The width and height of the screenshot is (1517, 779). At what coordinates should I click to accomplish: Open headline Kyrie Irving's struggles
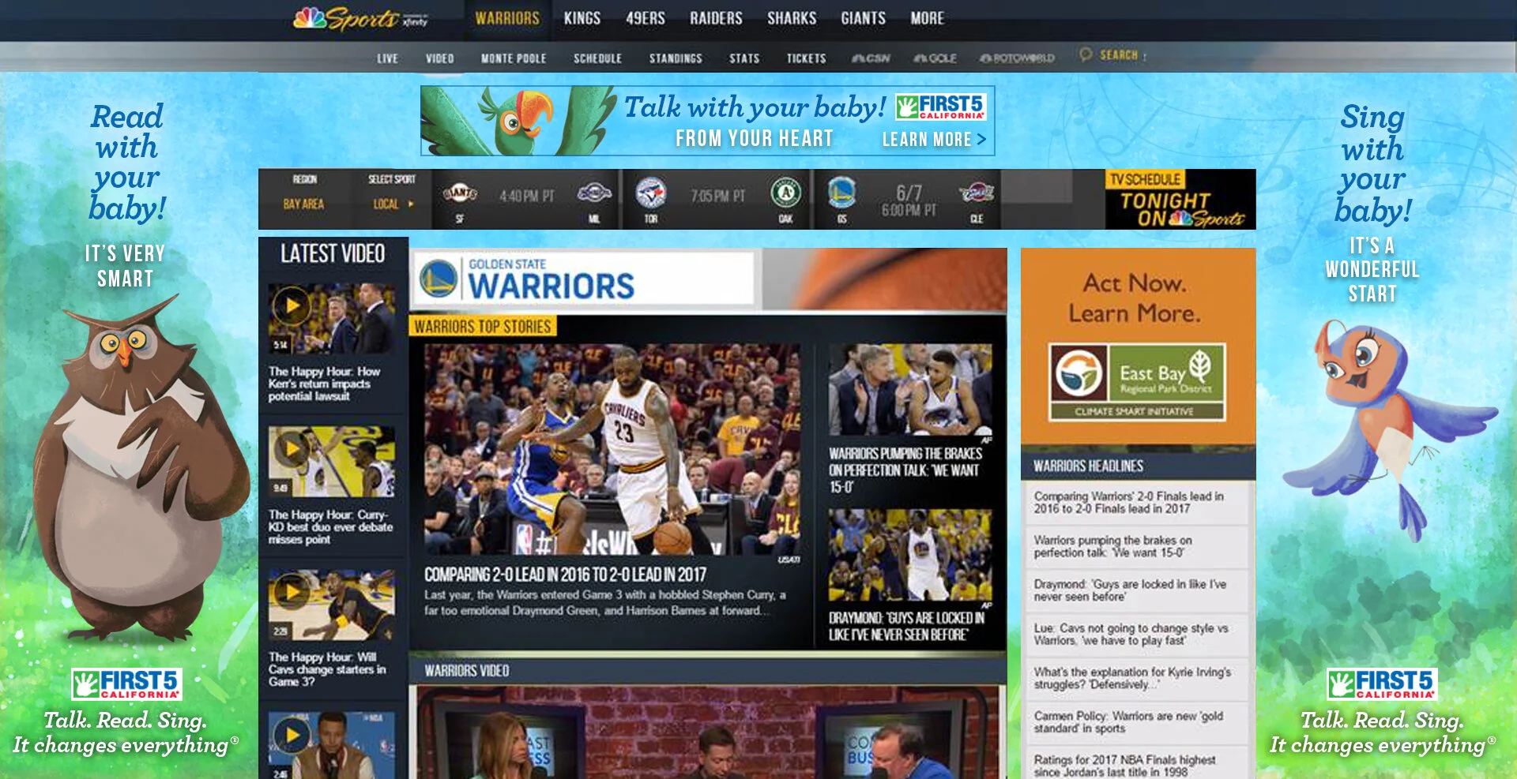coord(1132,678)
